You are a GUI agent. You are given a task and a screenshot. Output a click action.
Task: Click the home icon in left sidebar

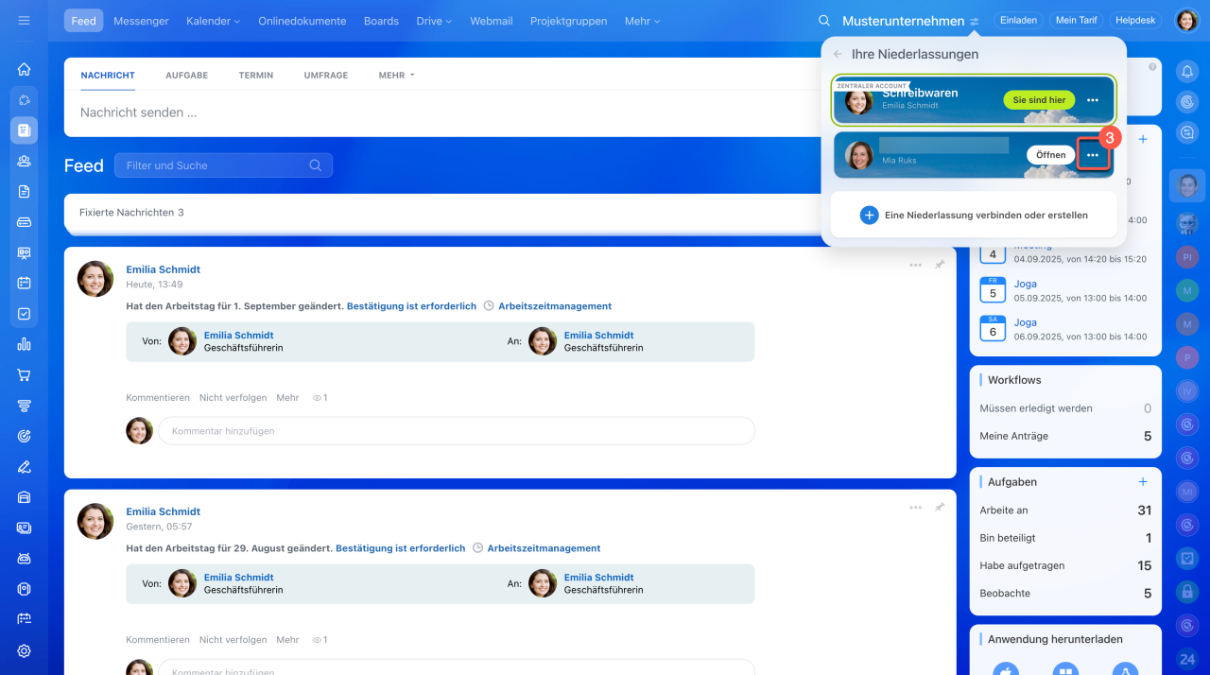tap(24, 69)
